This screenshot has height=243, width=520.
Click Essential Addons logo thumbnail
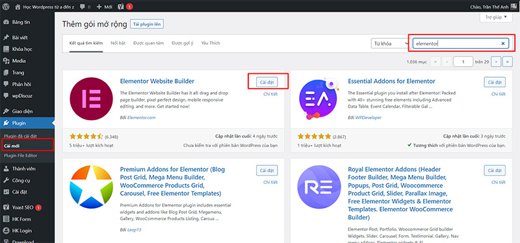tap(318, 99)
